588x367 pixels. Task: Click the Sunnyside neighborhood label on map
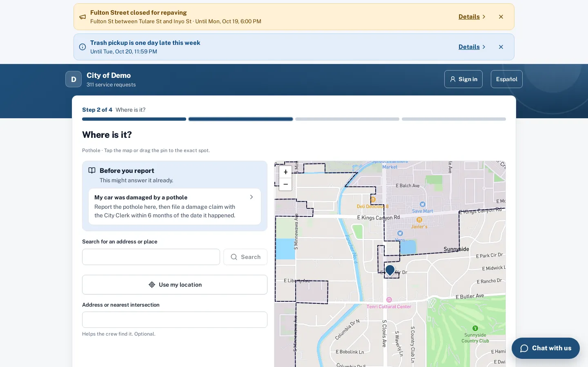[456, 249]
